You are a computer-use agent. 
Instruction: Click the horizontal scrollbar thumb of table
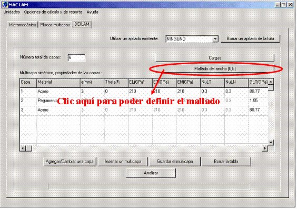point(28,148)
